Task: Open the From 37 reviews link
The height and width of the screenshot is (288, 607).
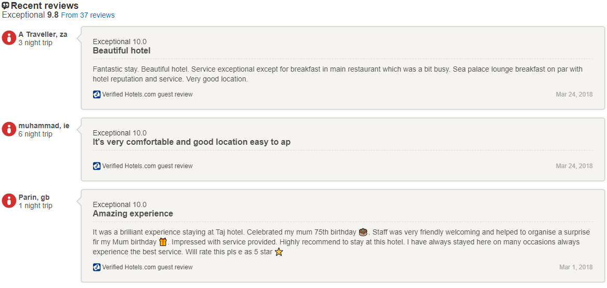Action: tap(88, 15)
